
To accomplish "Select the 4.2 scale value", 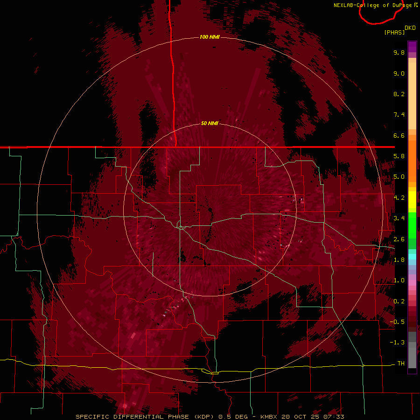I will 399,198.
